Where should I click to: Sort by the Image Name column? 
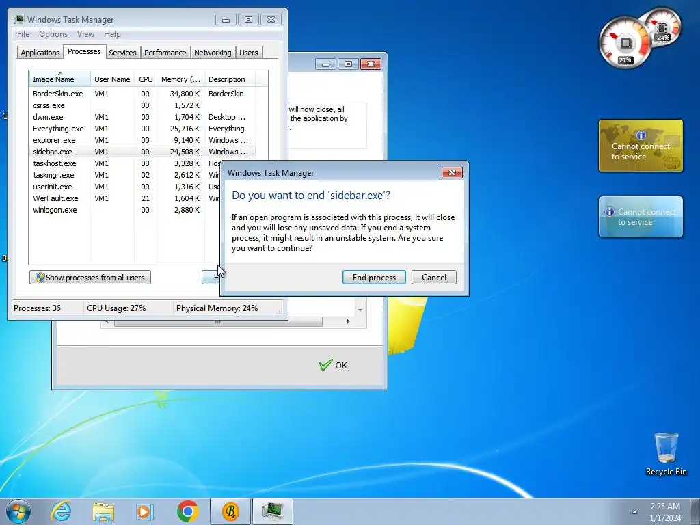(59, 79)
